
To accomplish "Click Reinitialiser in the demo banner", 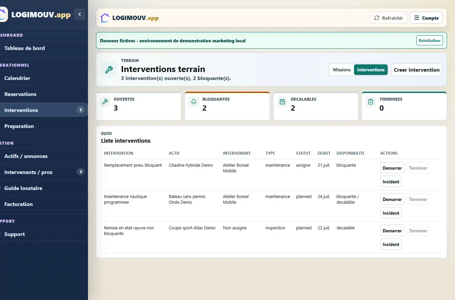I will pos(430,41).
